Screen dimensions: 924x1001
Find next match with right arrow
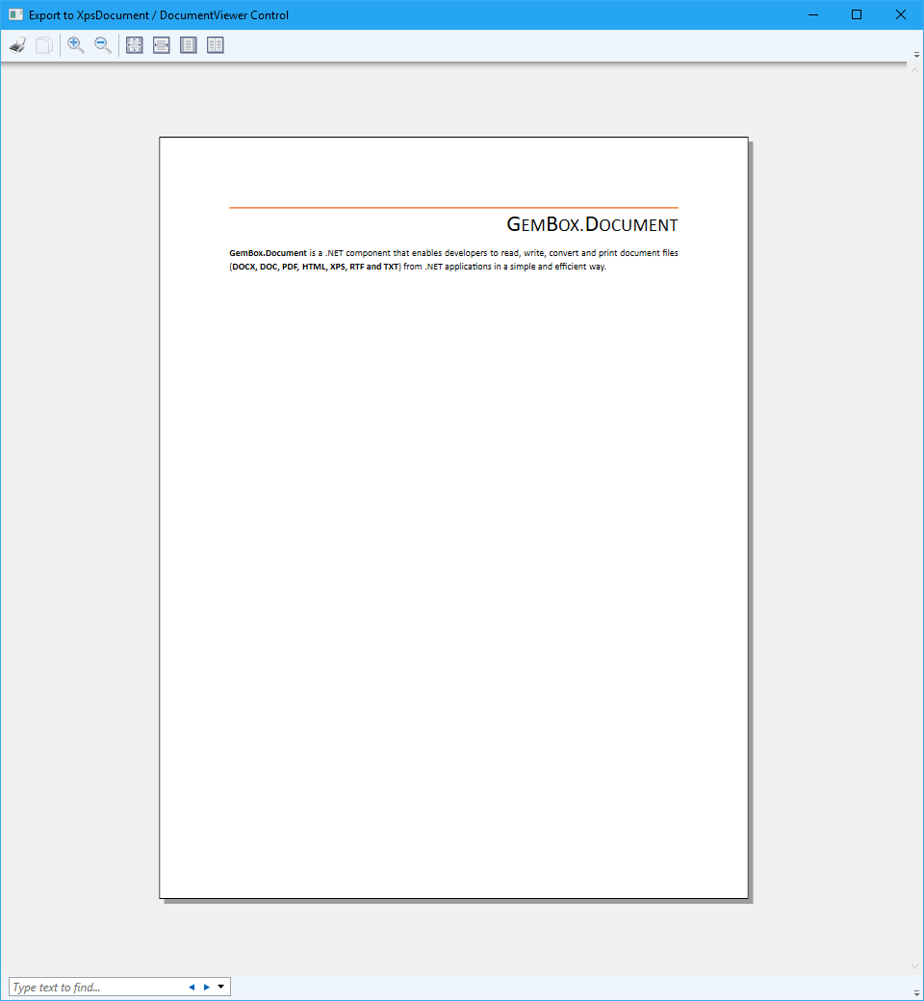[x=206, y=987]
